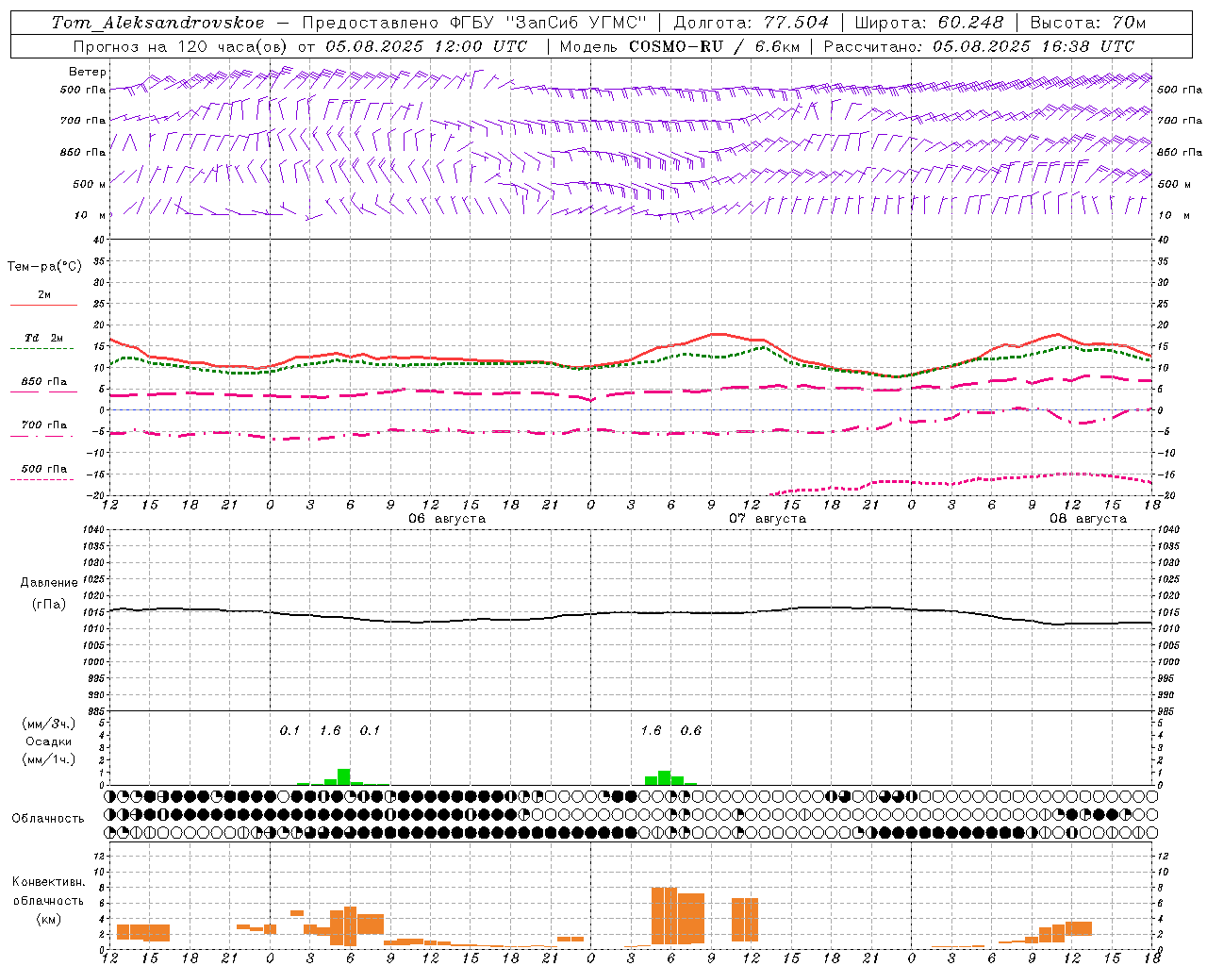
Task: Select the 'Долгота: 77.504' header value
Action: pos(752,22)
